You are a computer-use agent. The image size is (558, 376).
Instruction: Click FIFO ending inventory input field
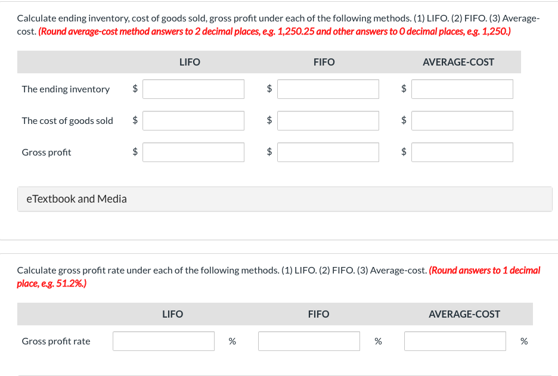[328, 89]
